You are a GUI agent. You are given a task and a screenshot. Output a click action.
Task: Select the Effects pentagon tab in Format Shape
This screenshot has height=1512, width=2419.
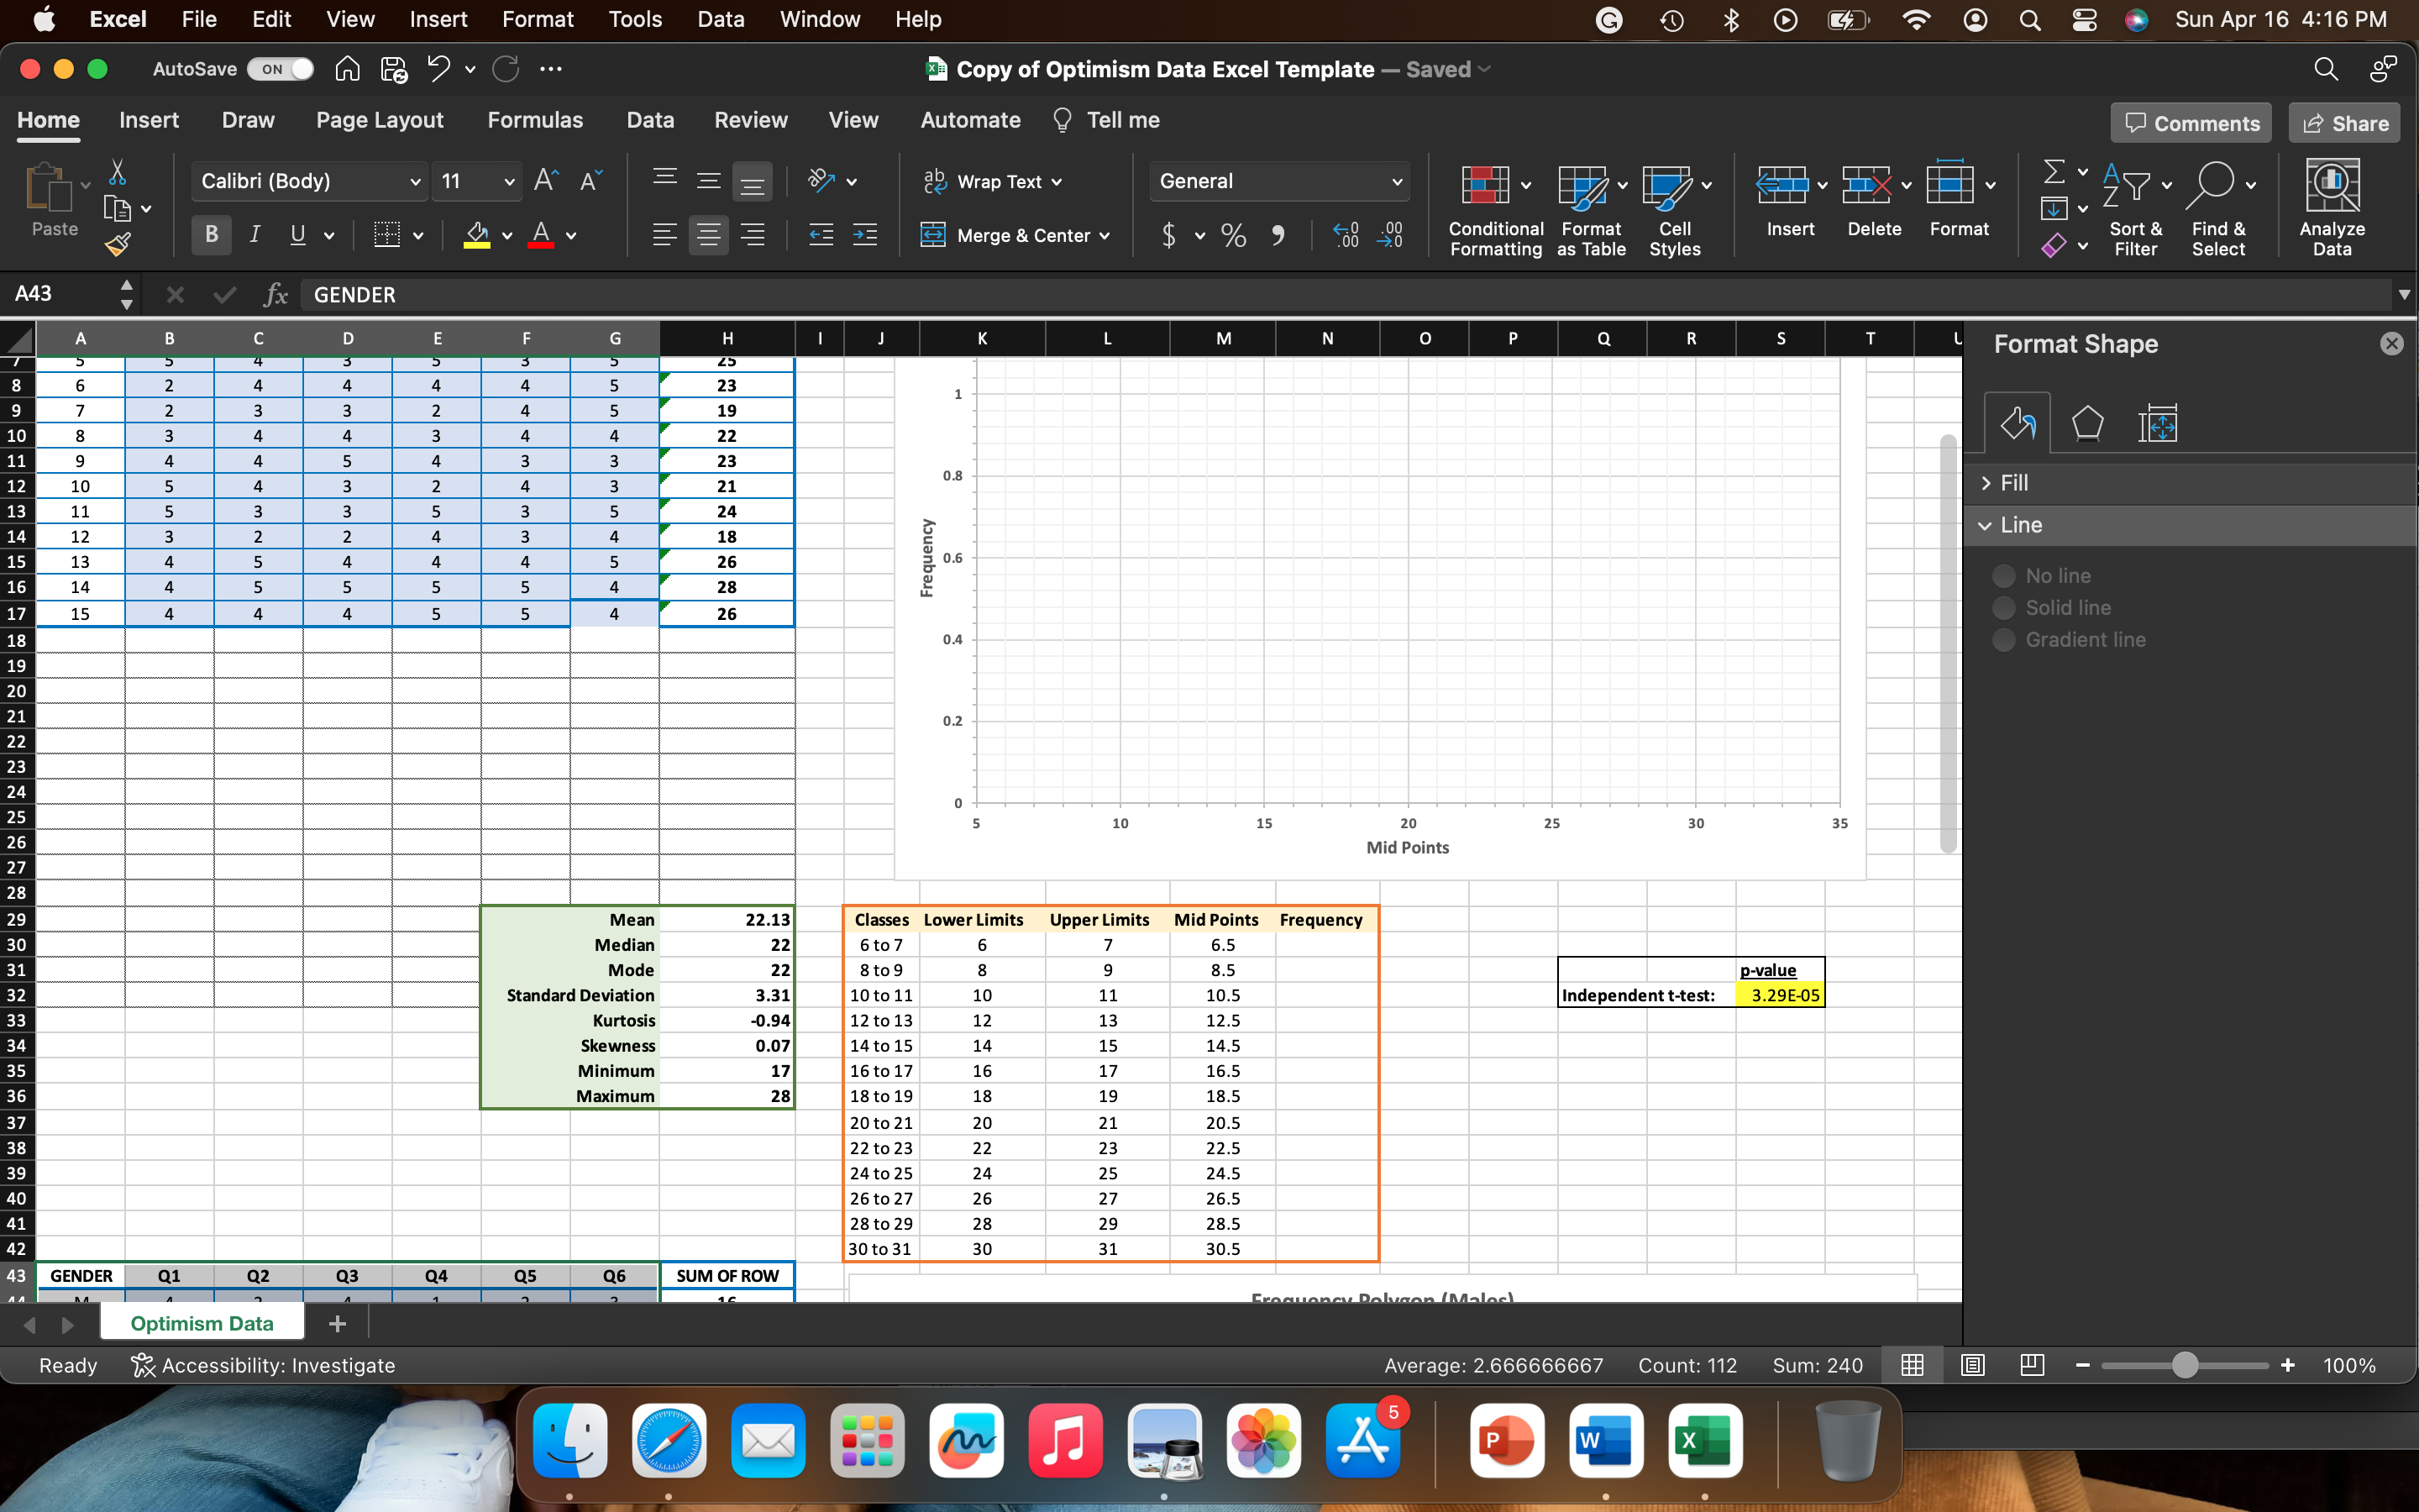point(2087,424)
